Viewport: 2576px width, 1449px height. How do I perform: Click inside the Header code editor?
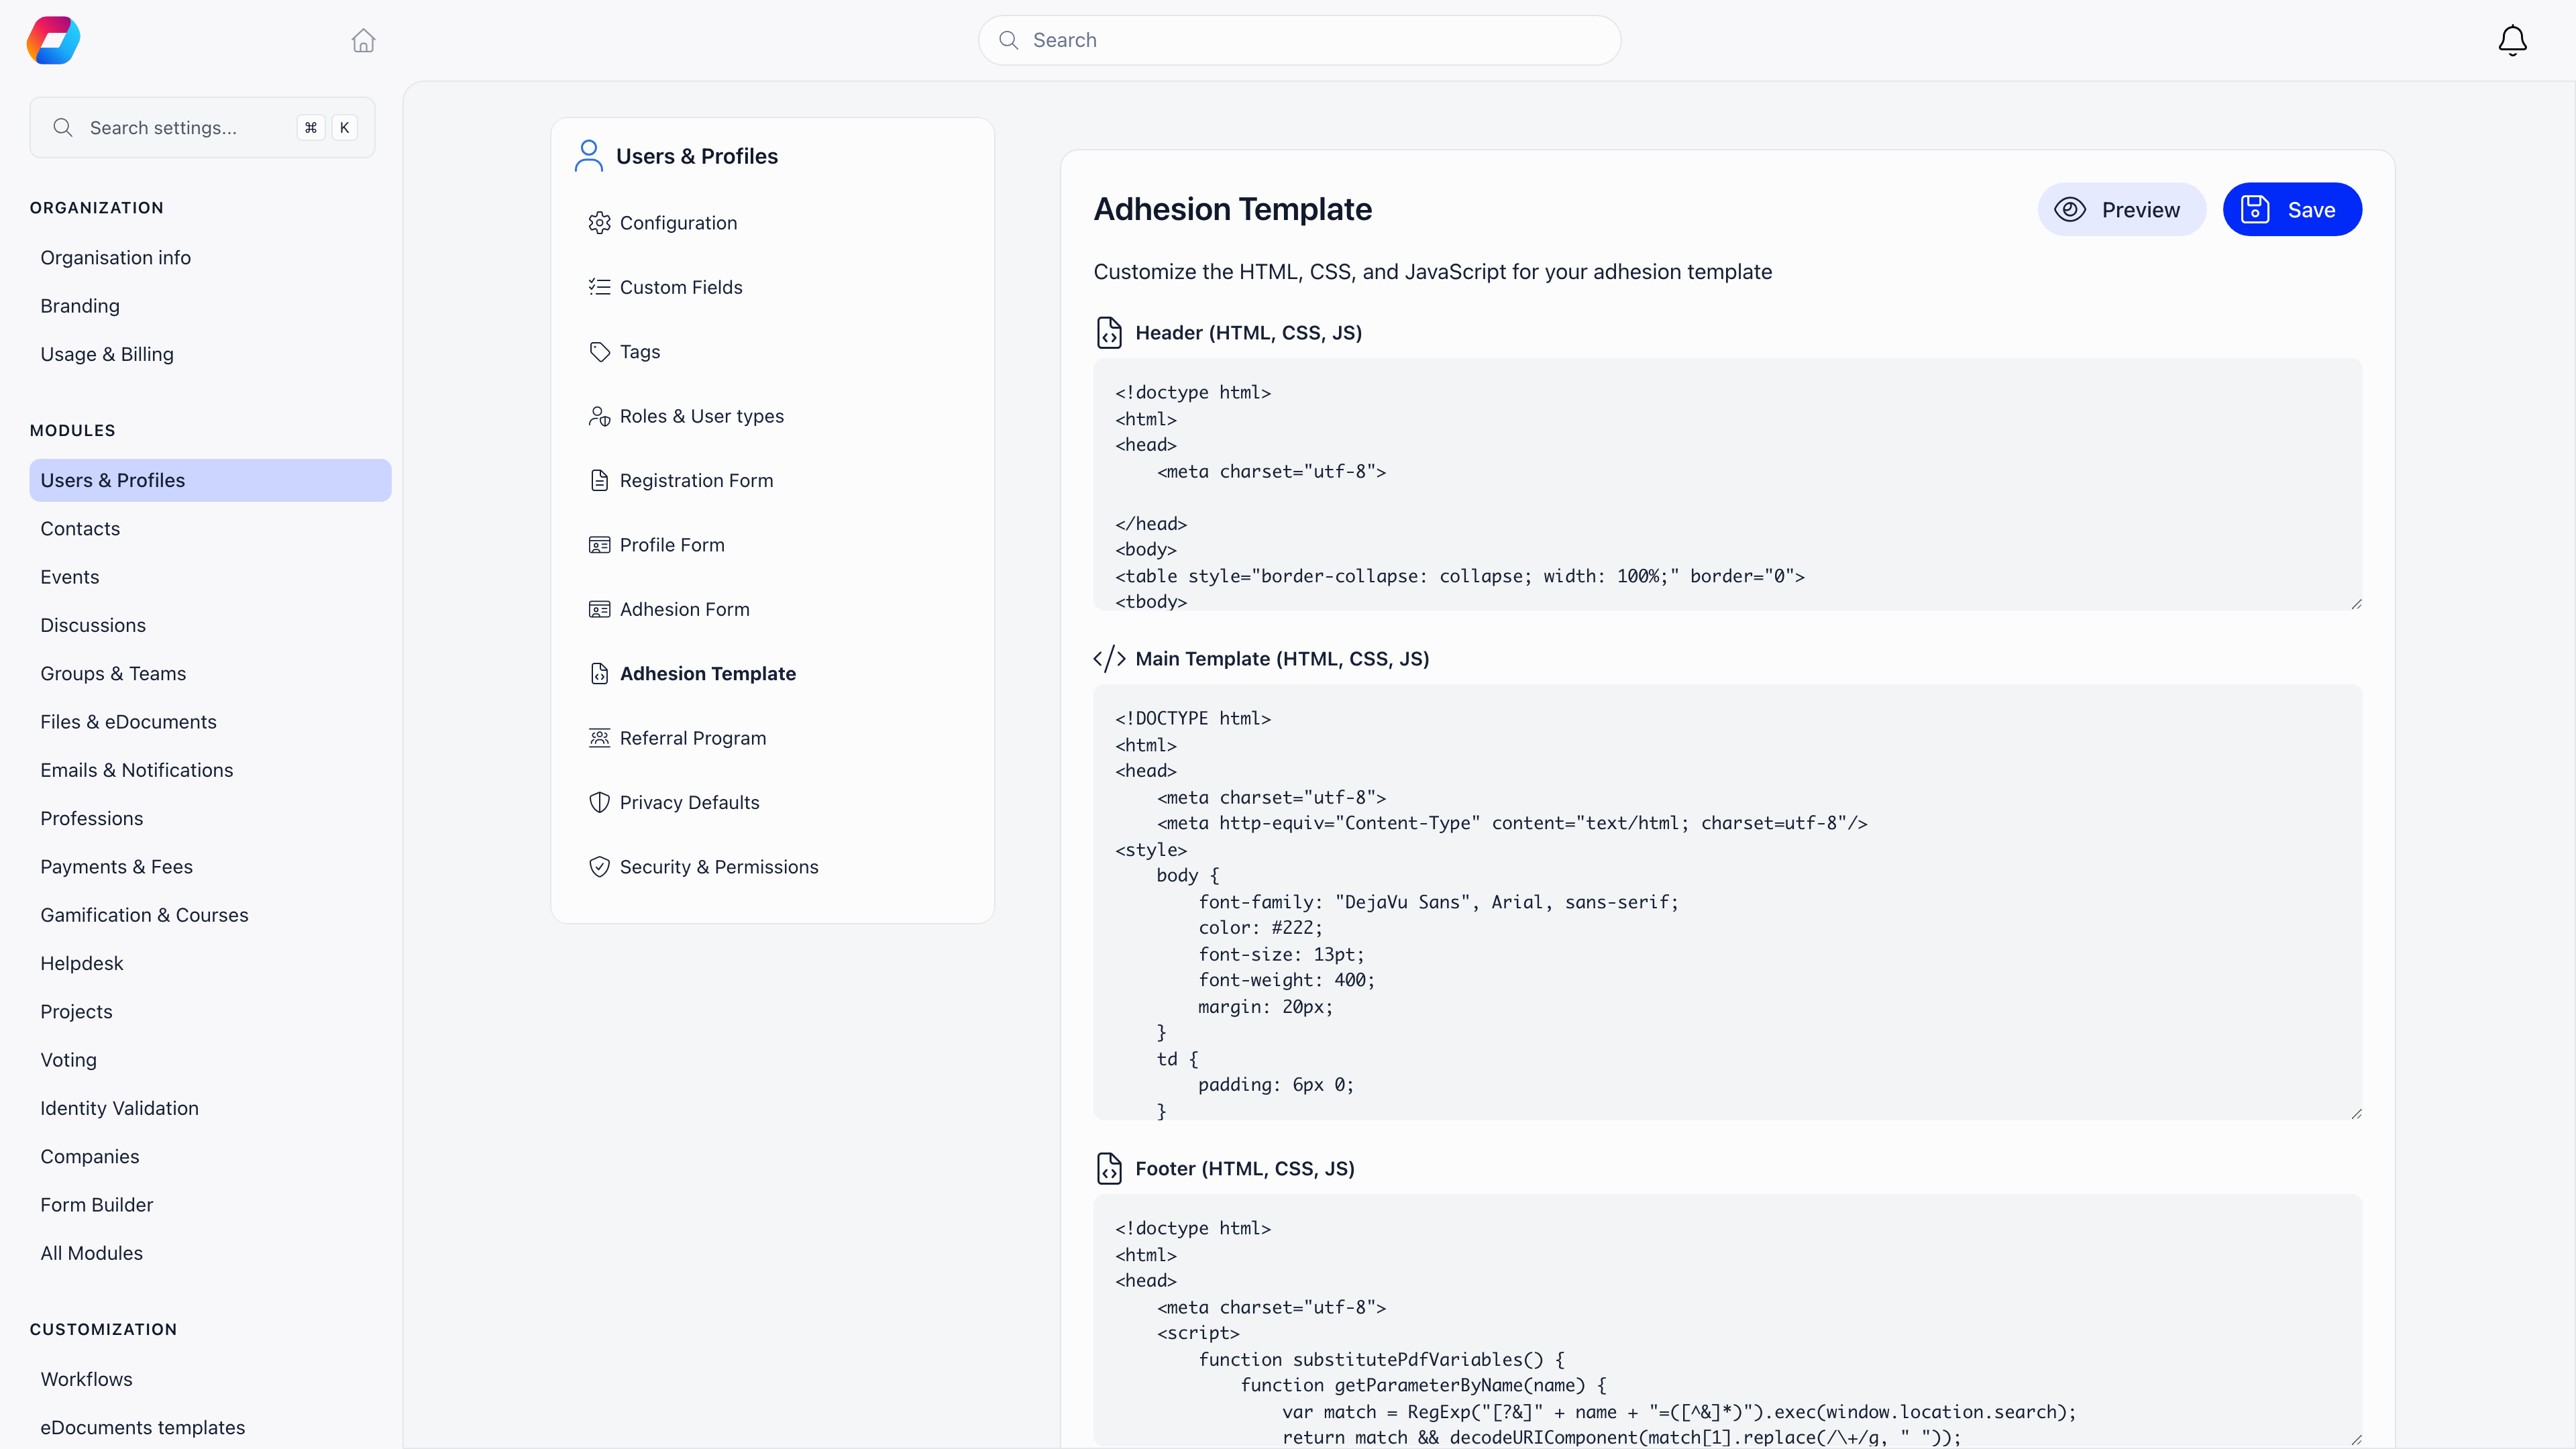pos(1727,484)
